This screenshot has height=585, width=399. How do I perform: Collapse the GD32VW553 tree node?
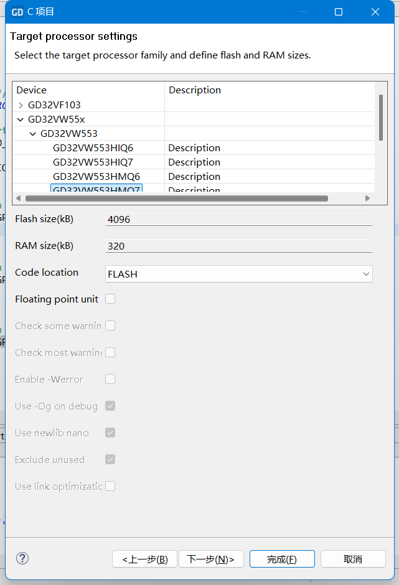coord(33,134)
